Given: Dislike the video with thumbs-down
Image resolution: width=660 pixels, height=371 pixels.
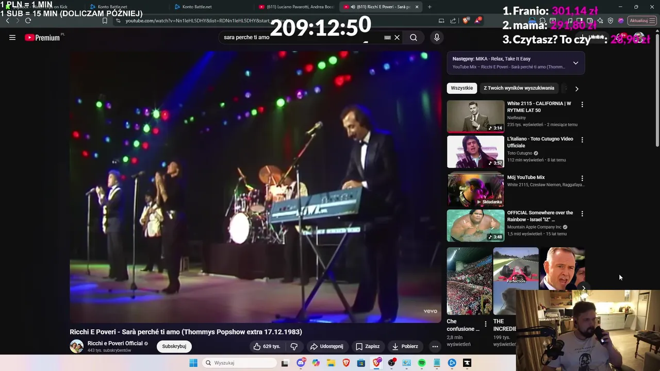Looking at the screenshot, I should pyautogui.click(x=294, y=346).
